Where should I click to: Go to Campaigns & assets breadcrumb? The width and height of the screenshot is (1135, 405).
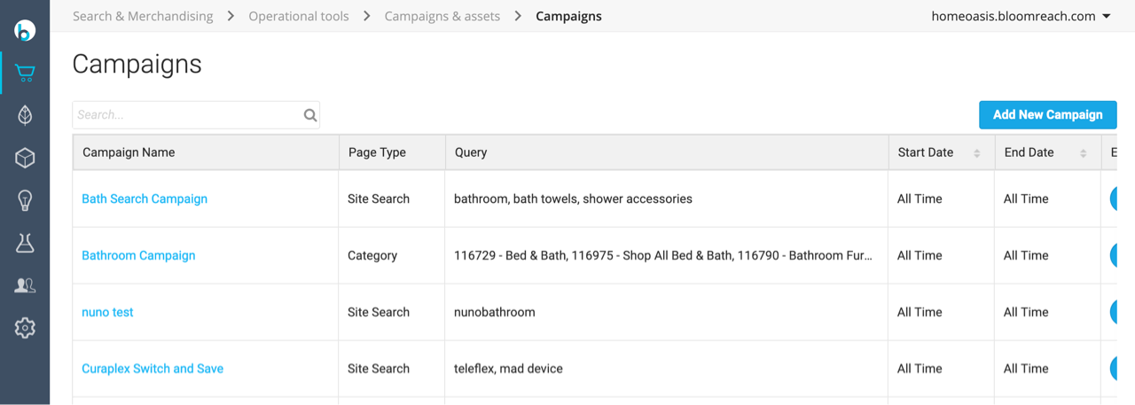pos(442,16)
